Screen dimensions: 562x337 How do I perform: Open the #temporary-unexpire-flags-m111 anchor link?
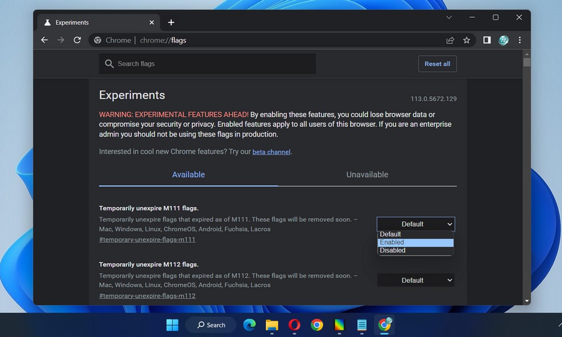(147, 240)
